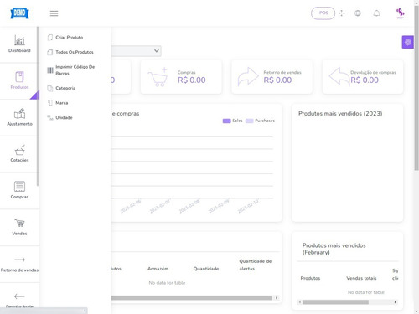
Task: Click February table horizontal scrollbar
Action: 335,302
